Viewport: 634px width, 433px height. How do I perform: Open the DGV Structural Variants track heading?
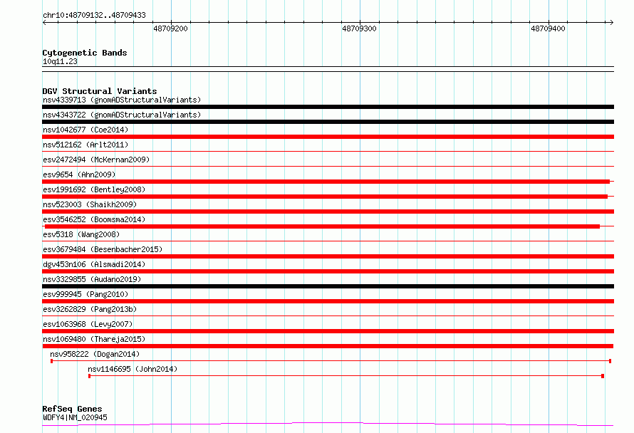point(100,91)
